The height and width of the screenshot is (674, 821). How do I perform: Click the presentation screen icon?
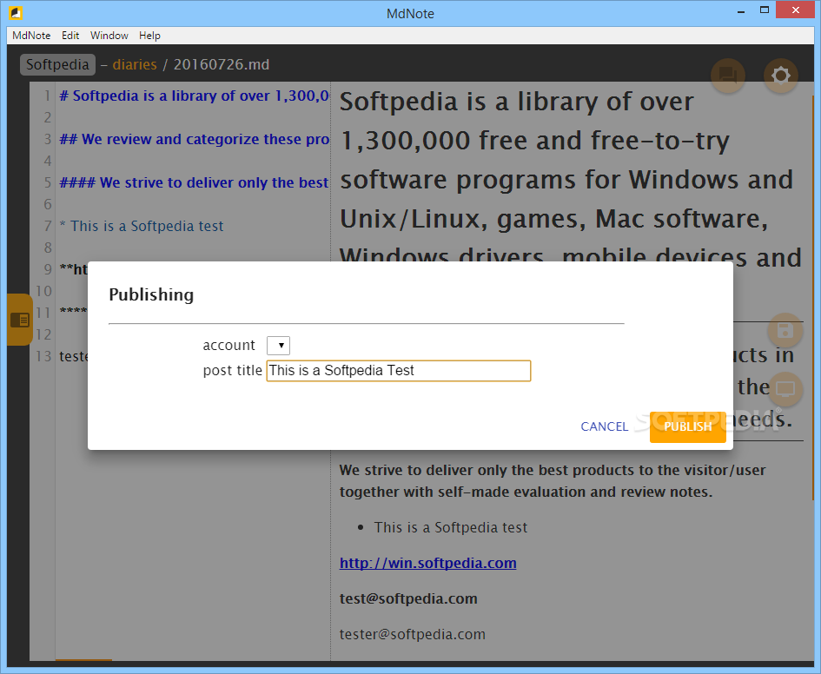785,389
